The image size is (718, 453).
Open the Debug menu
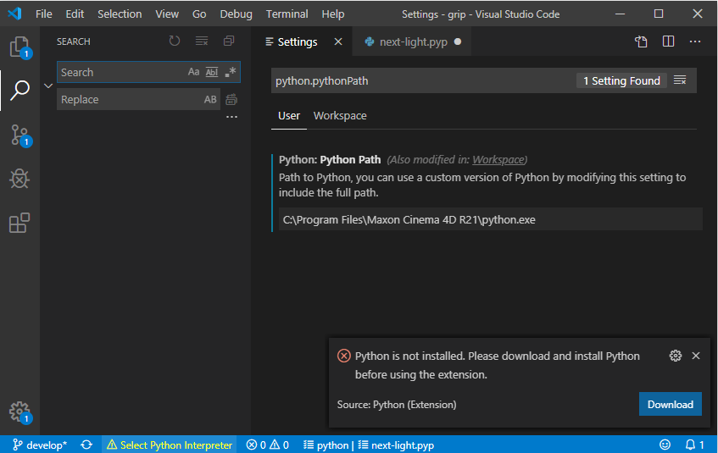[237, 14]
